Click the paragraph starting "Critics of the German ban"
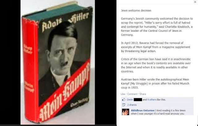198x126 pixels. tap(156, 65)
